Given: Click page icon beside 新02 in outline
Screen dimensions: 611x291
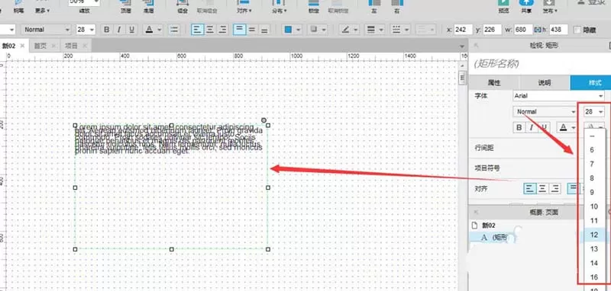Looking at the screenshot, I should tap(474, 225).
